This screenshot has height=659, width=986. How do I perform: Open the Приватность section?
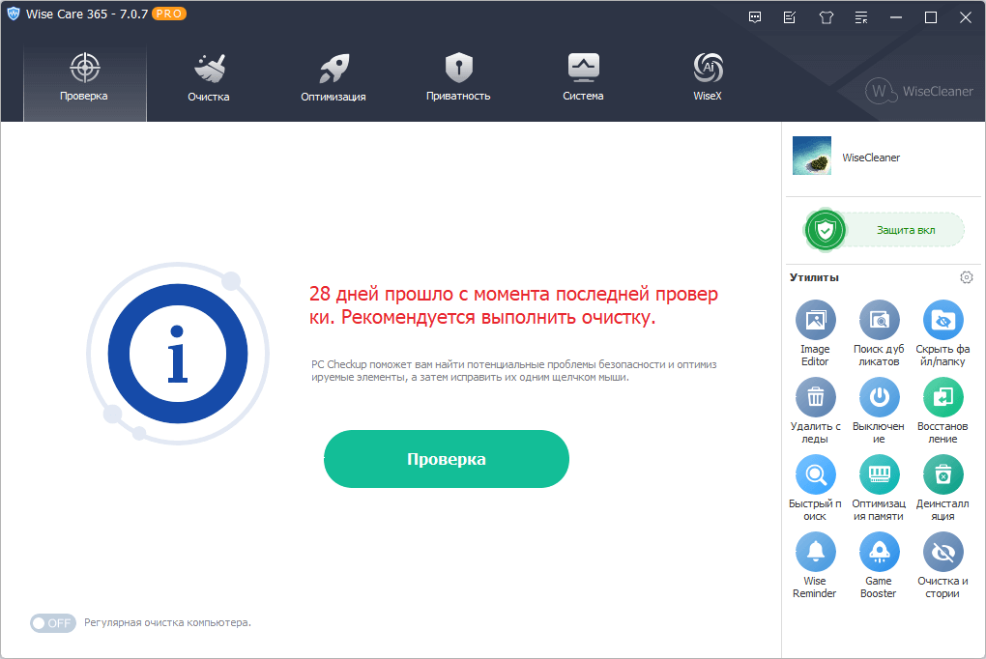tap(457, 76)
